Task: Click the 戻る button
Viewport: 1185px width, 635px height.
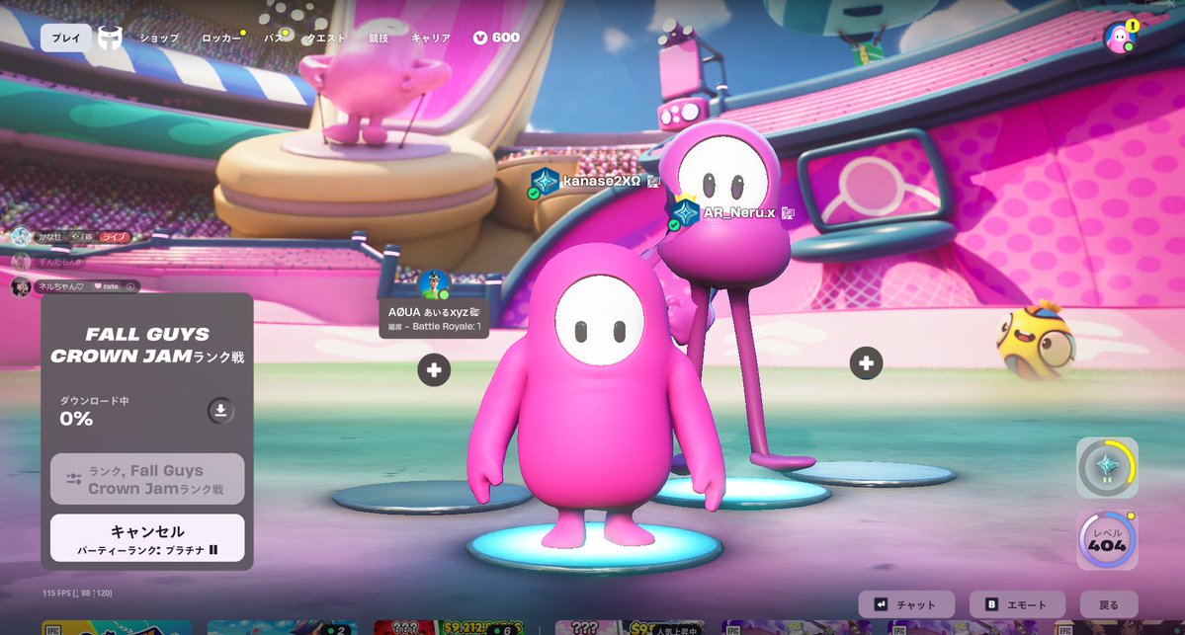Action: (x=1109, y=604)
